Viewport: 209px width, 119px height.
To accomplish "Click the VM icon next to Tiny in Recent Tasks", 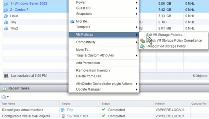I will pyautogui.click(x=63, y=110).
